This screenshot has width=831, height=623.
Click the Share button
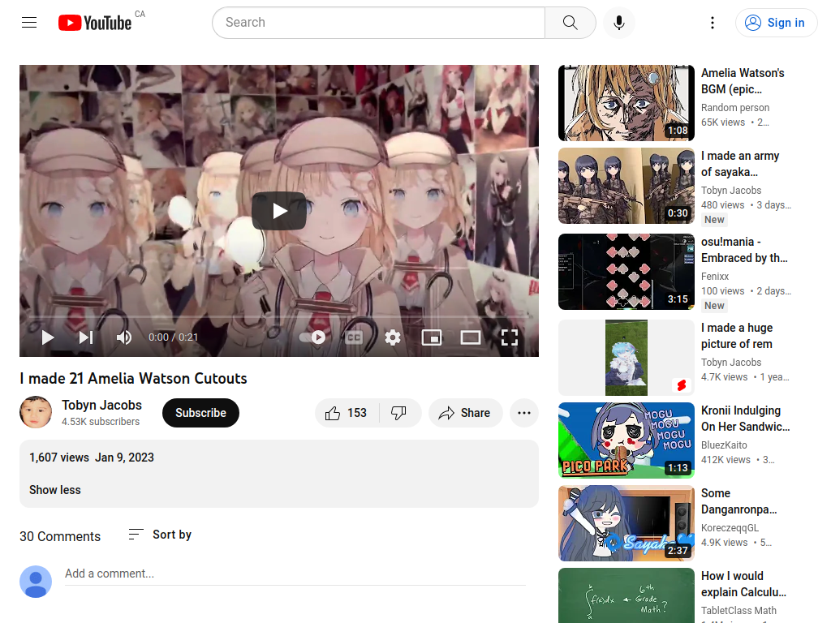pyautogui.click(x=465, y=413)
